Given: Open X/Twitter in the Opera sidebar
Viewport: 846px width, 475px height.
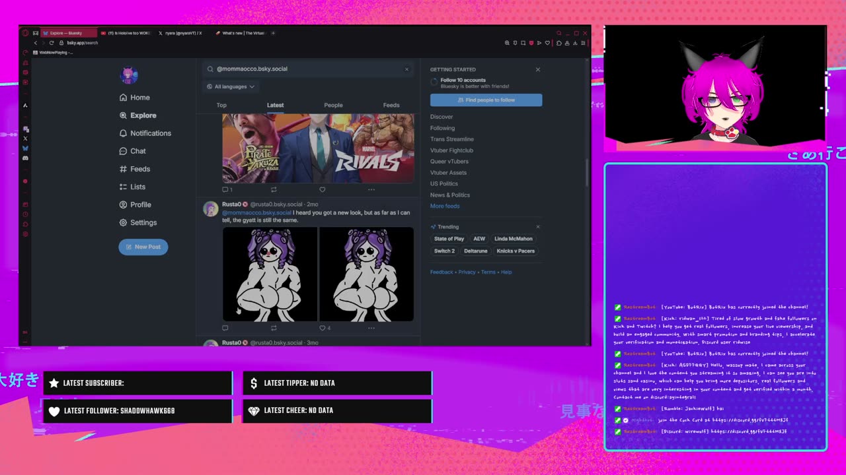Looking at the screenshot, I should click(x=25, y=139).
